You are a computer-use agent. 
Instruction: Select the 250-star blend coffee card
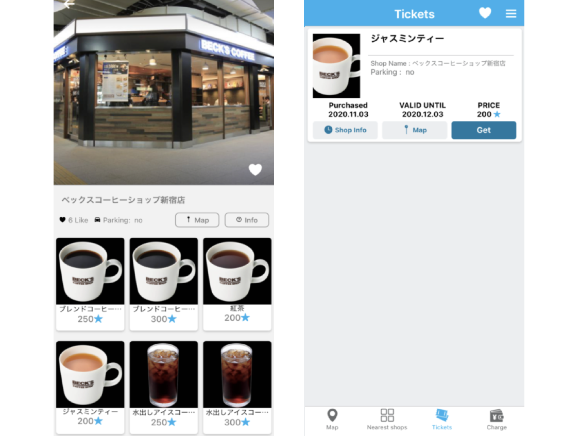(90, 284)
